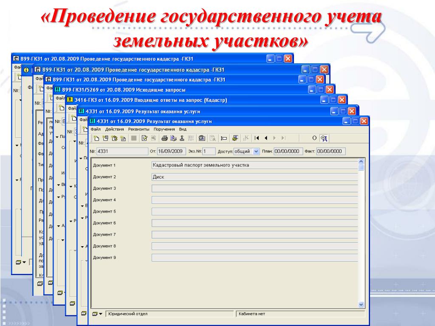Image resolution: width=435 pixels, height=326 pixels.
Task: Click the От date field 16/09/2009
Action: coord(171,152)
